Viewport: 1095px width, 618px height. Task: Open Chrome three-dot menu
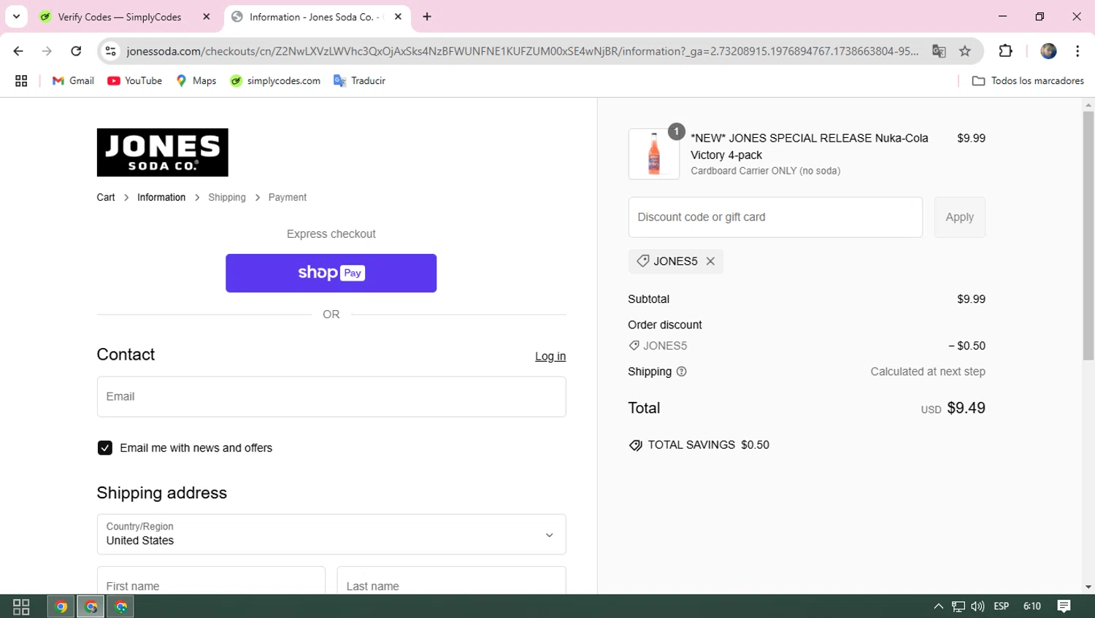click(1077, 51)
